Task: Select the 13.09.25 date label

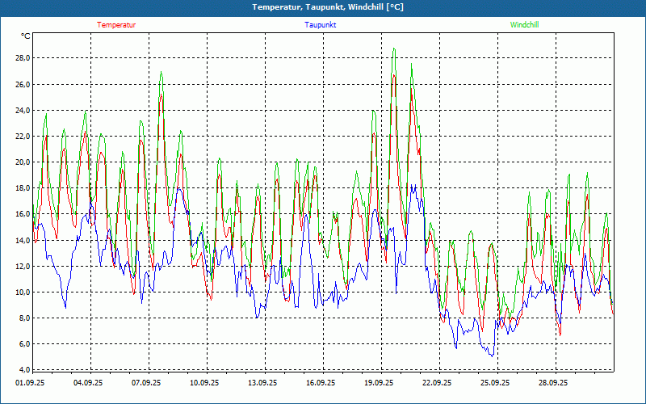Action: tap(262, 383)
